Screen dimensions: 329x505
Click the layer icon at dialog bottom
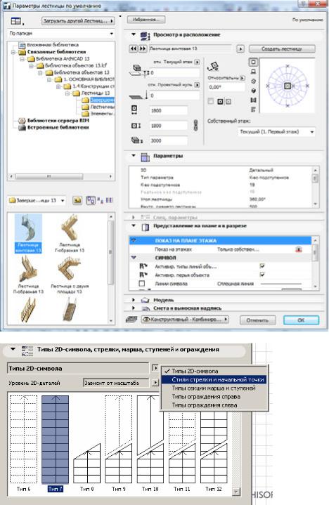[131, 319]
